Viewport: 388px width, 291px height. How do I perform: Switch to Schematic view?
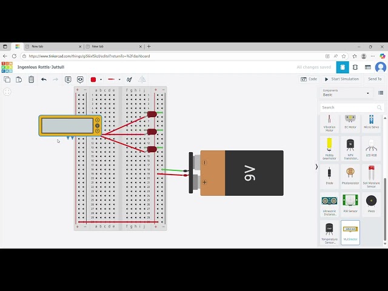point(355,67)
